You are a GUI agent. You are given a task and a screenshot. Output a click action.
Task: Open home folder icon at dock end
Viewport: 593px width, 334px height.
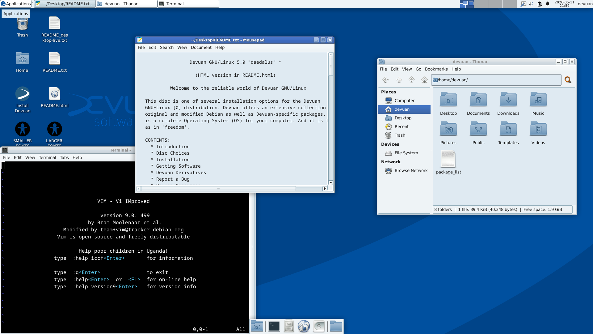click(336, 326)
